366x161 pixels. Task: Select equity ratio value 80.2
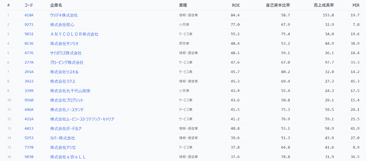(285, 72)
